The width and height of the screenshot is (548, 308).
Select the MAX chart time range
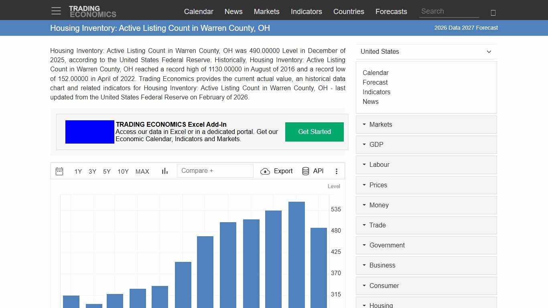142,171
